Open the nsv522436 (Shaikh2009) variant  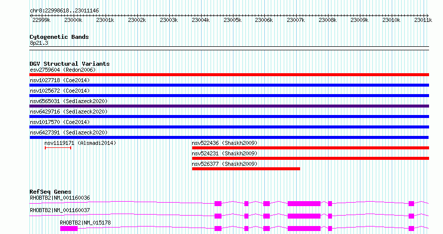(x=224, y=143)
